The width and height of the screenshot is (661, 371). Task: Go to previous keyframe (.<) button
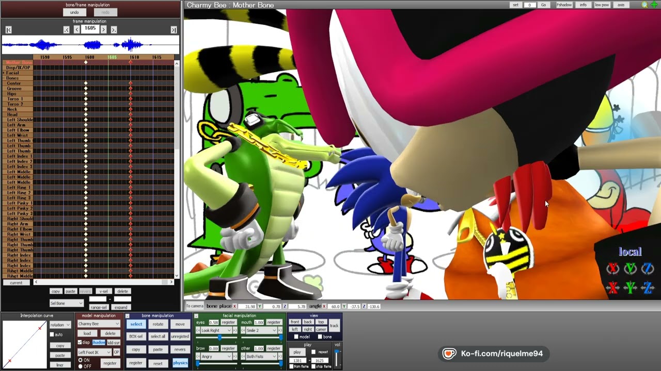67,30
